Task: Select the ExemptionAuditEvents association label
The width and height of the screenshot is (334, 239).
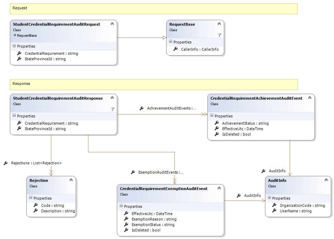Action: (x=160, y=172)
